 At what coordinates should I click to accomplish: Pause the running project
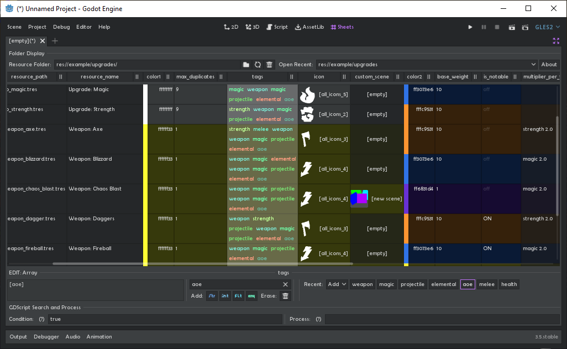(x=484, y=27)
